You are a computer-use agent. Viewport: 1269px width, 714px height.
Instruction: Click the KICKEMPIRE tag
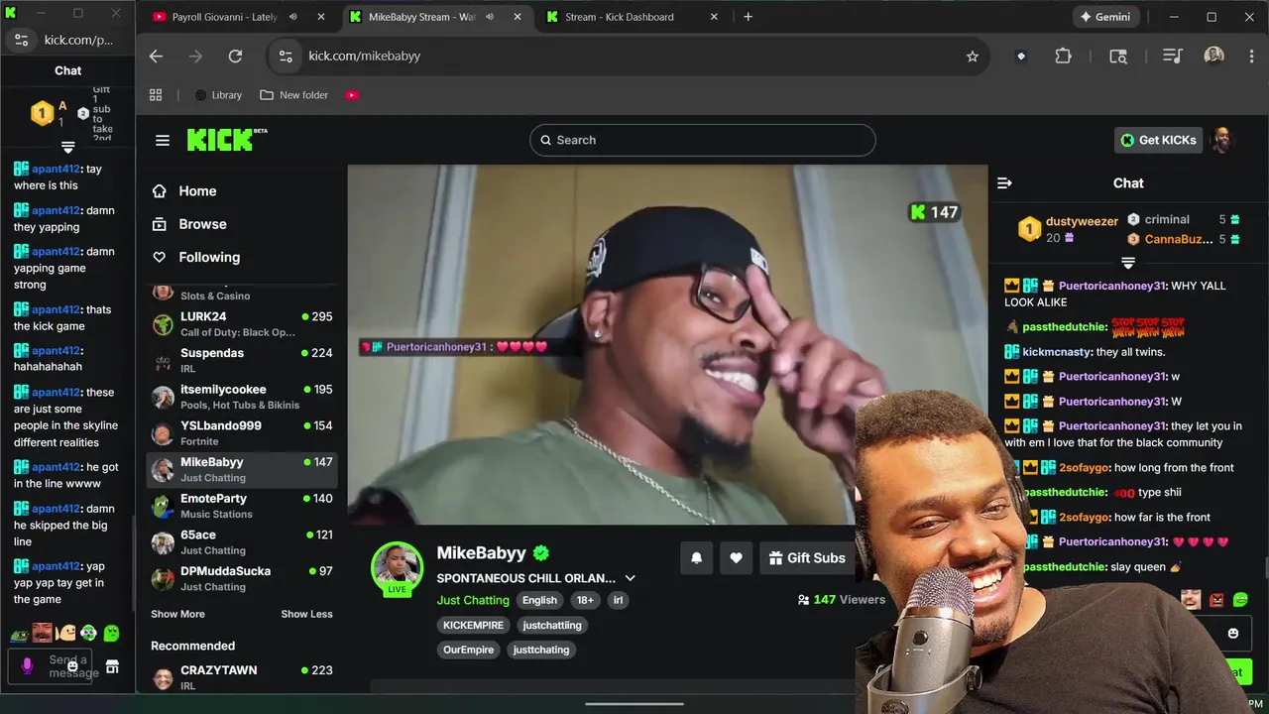pos(473,625)
